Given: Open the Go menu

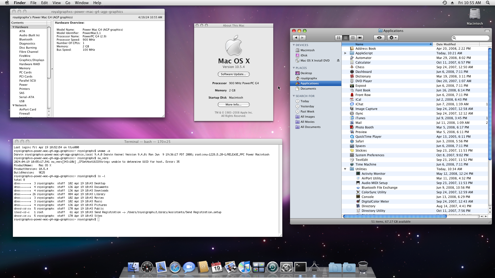Looking at the screenshot, I should pos(68,3).
